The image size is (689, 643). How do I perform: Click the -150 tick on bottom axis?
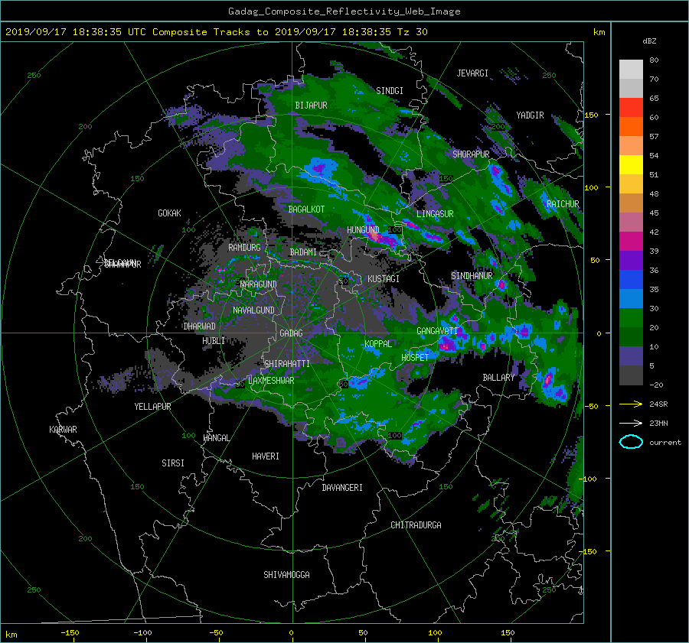70,633
